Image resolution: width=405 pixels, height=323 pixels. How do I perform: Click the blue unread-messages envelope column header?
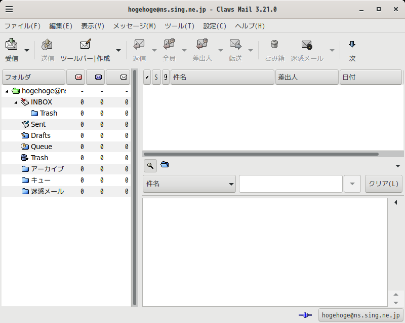click(96, 77)
